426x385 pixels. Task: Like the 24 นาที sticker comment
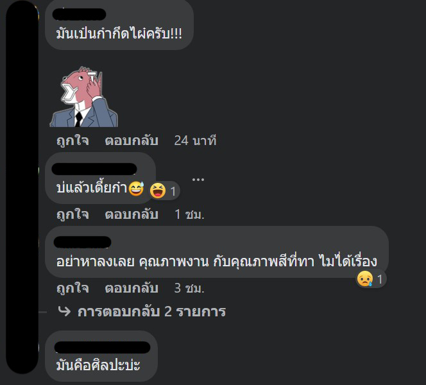72,141
